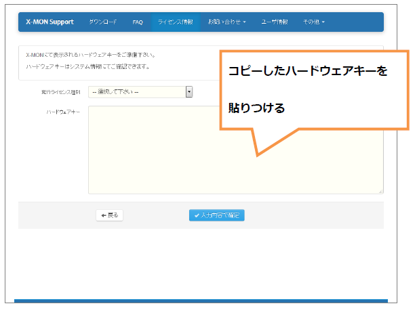Click the 戻る back button
Viewport: 415px width, 310px height.
point(109,215)
